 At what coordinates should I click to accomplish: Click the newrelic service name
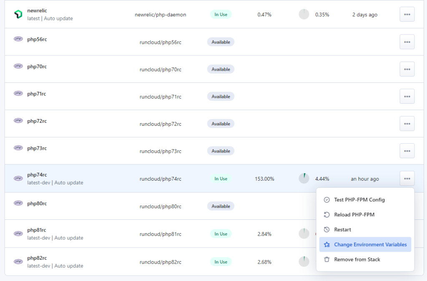click(37, 10)
